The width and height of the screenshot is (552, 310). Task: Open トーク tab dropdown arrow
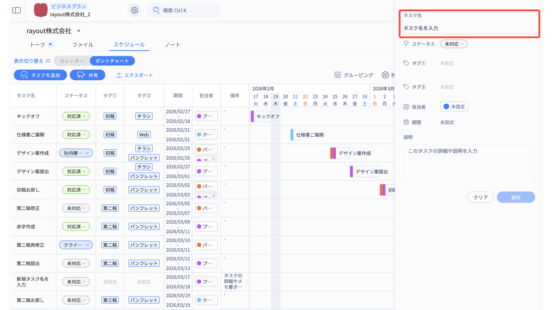(50, 44)
